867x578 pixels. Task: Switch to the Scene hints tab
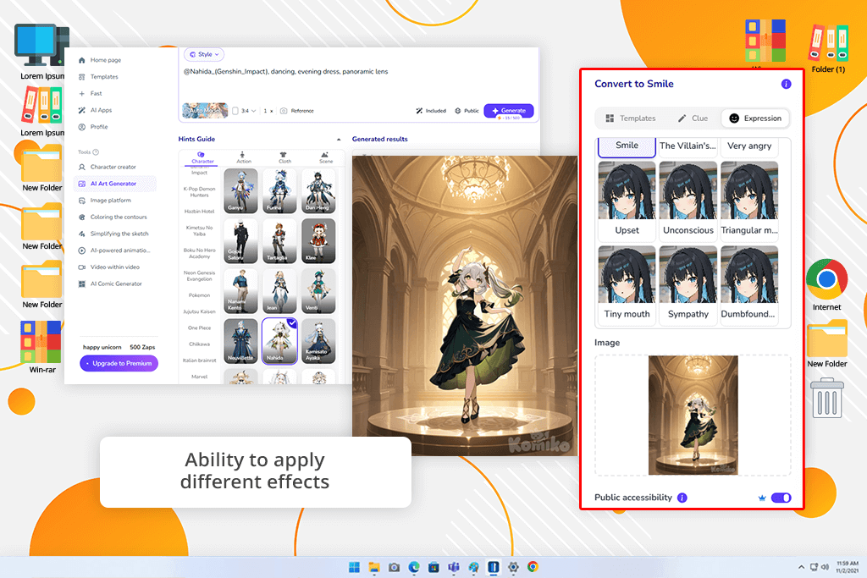(326, 157)
